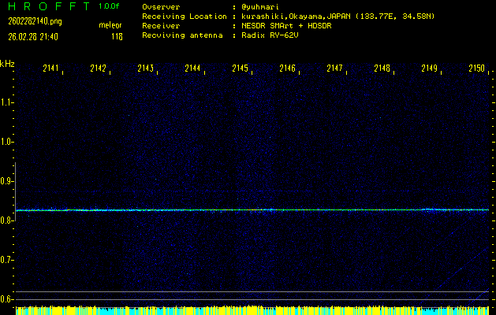Select the 1.0.0f version label

point(110,6)
